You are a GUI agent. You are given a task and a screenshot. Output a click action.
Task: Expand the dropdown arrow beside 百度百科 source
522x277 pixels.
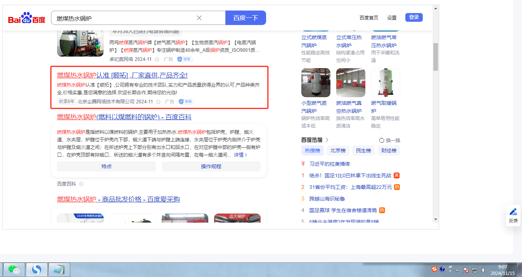tap(81, 184)
